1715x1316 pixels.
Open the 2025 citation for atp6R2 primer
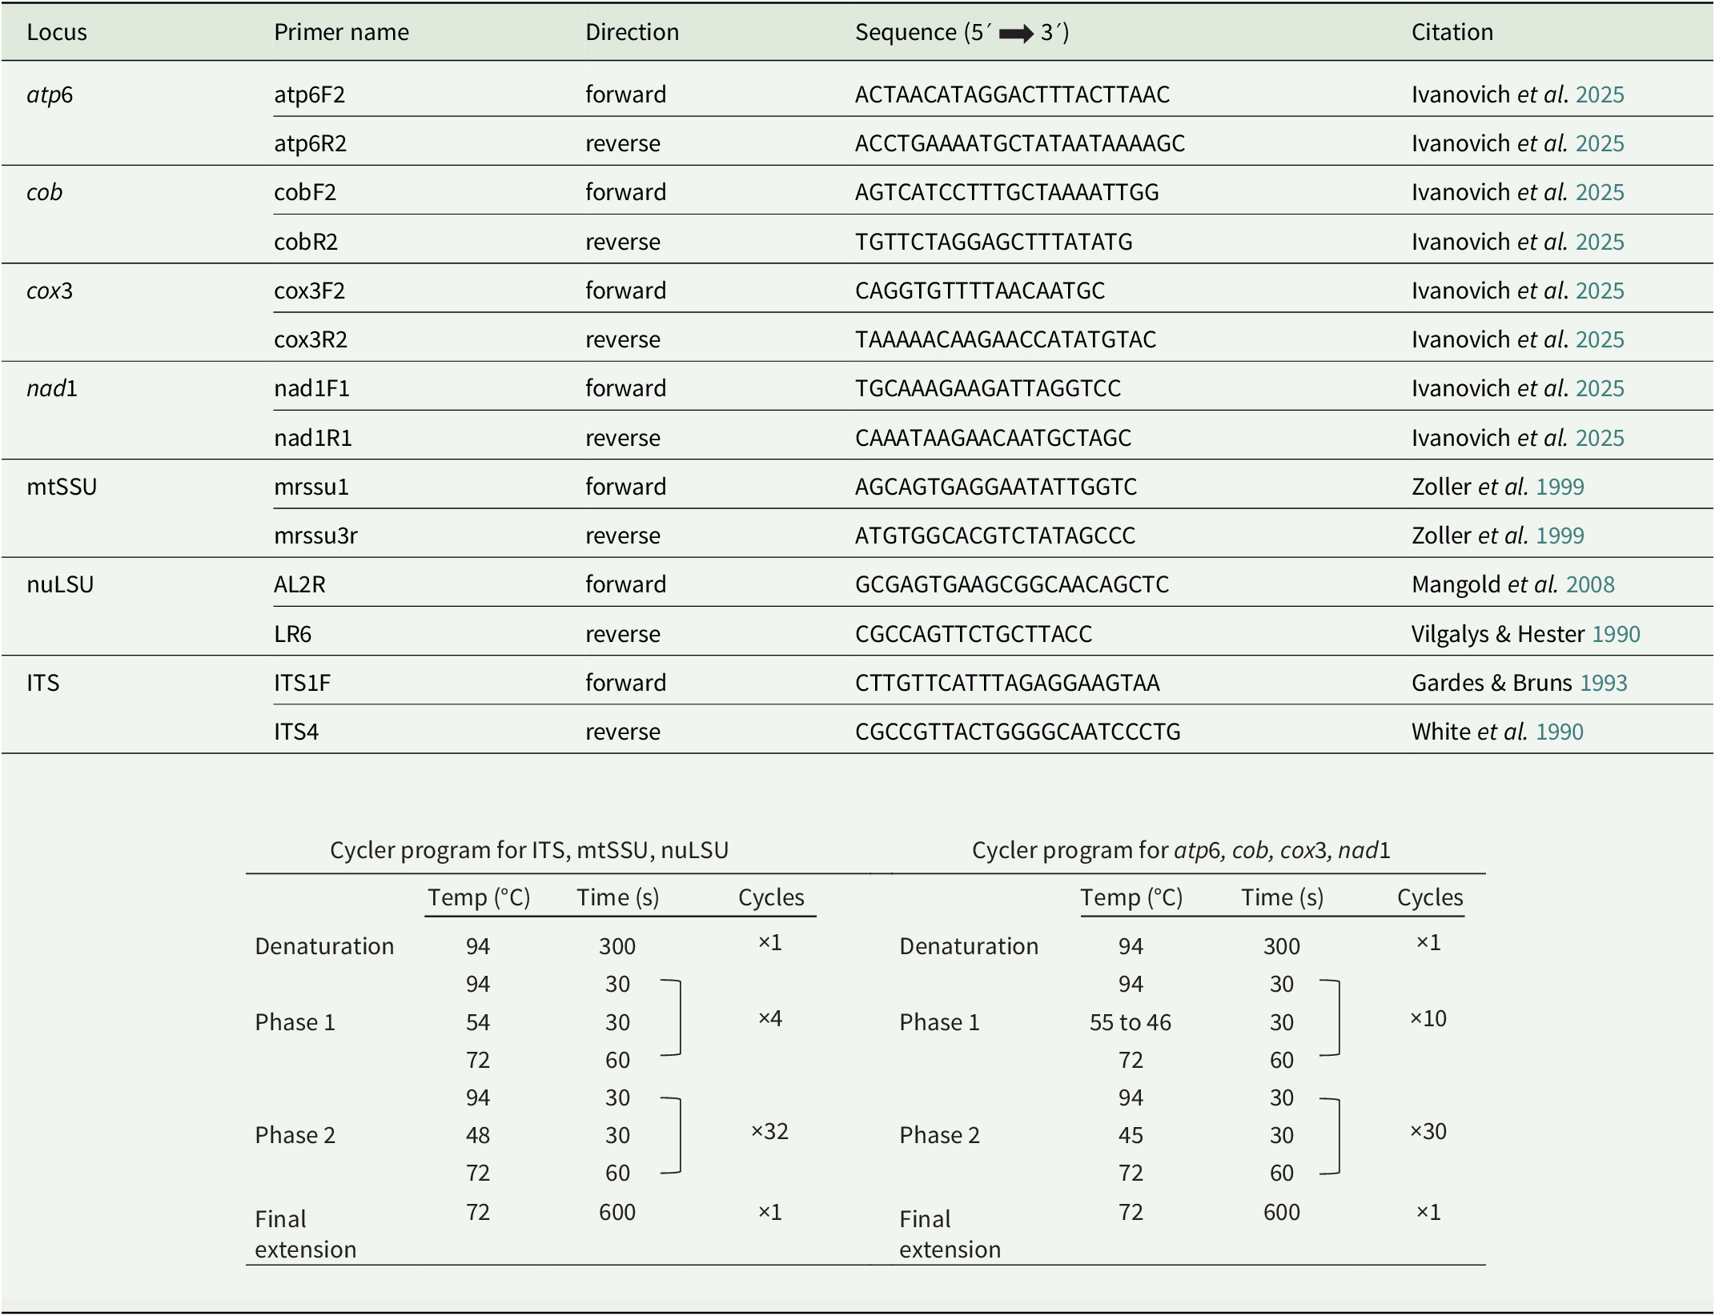tap(1599, 143)
